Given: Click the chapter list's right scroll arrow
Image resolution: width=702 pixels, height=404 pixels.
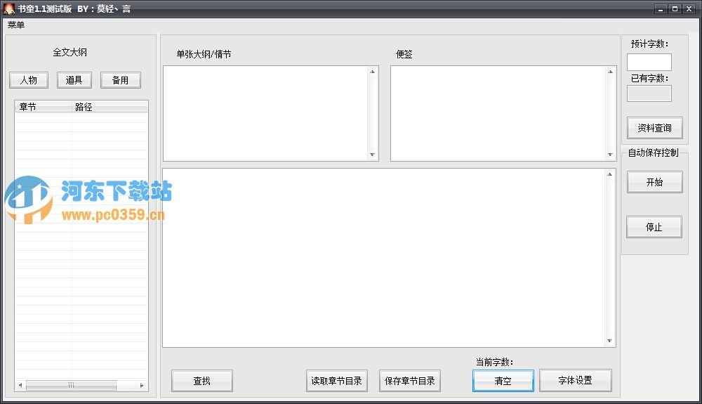Looking at the screenshot, I should (142, 385).
